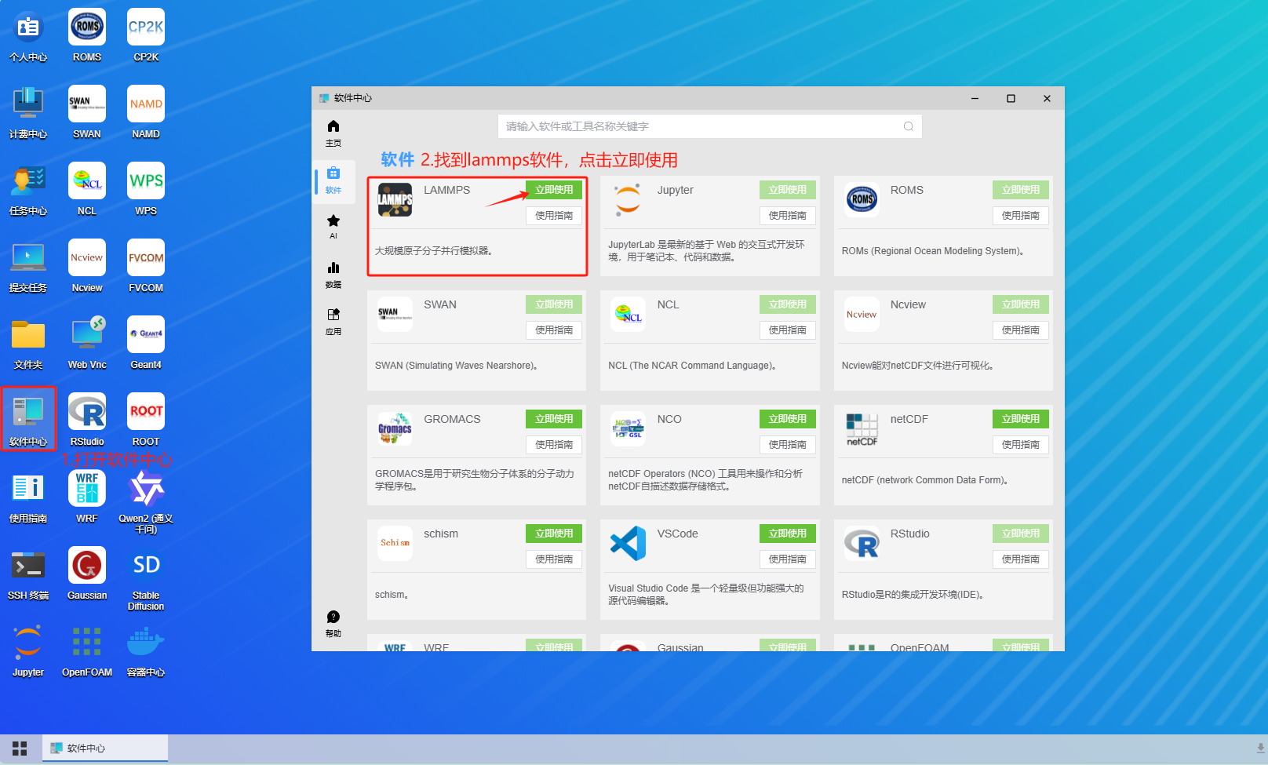Click the netCDF logo thumbnail
1268x765 pixels.
tap(862, 429)
